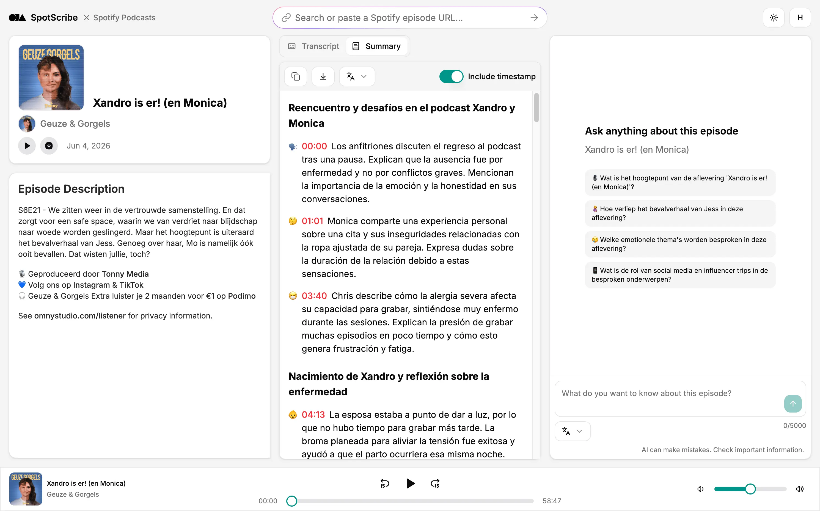Jump to timestamp 00:00 in the summary

pos(314,146)
